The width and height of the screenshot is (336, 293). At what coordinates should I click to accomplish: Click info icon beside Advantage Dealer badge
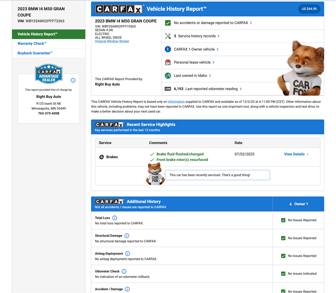(x=73, y=80)
